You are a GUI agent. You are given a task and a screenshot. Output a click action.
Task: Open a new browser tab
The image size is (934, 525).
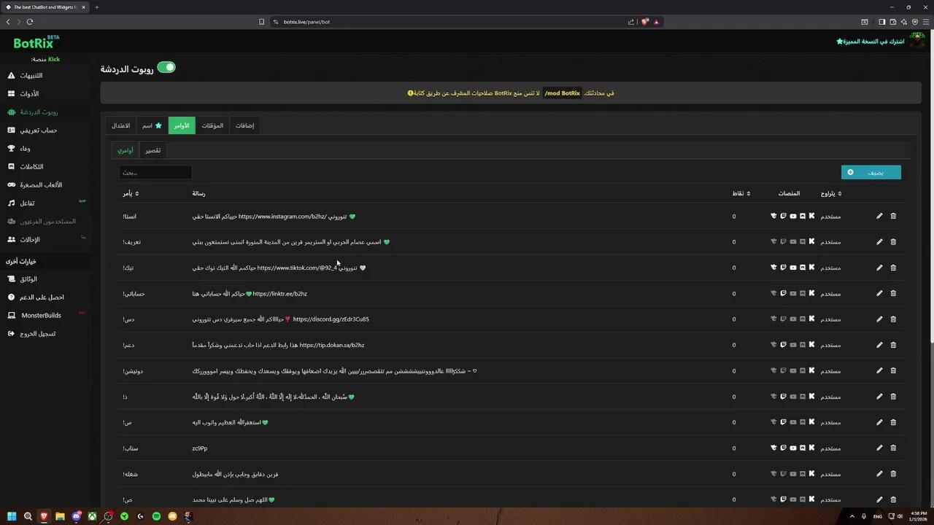point(96,7)
